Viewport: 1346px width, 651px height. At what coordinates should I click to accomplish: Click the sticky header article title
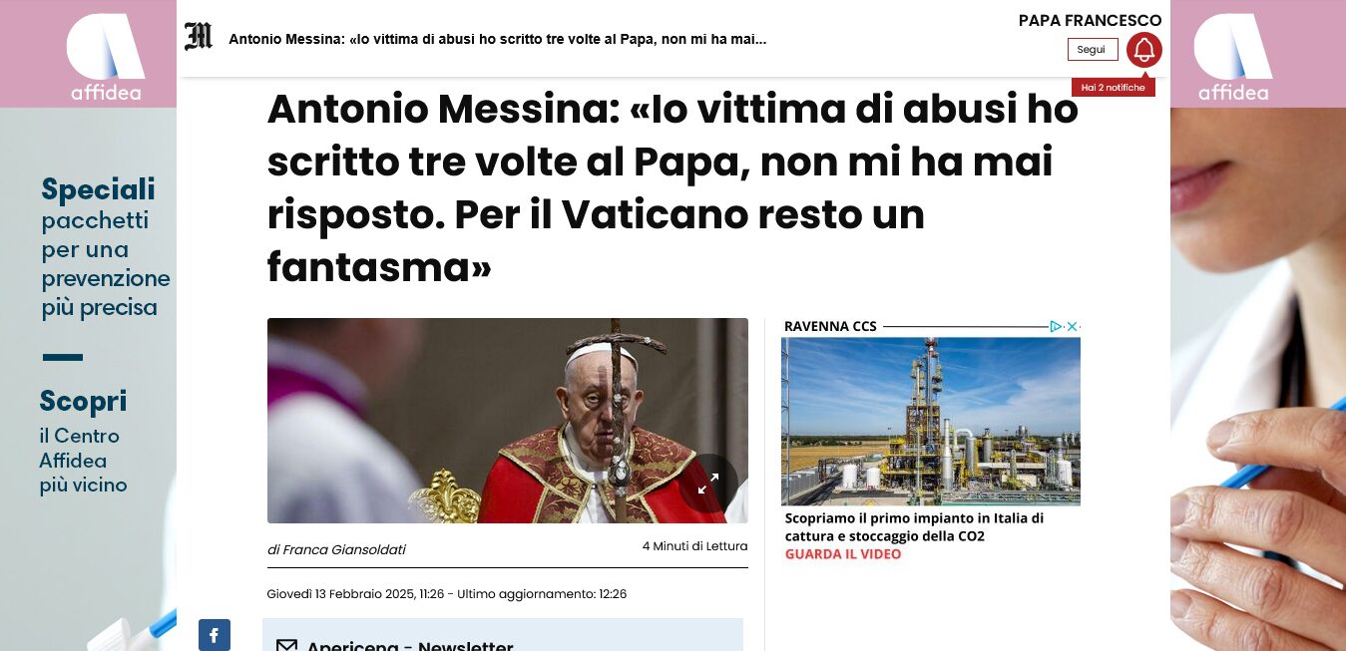(498, 40)
